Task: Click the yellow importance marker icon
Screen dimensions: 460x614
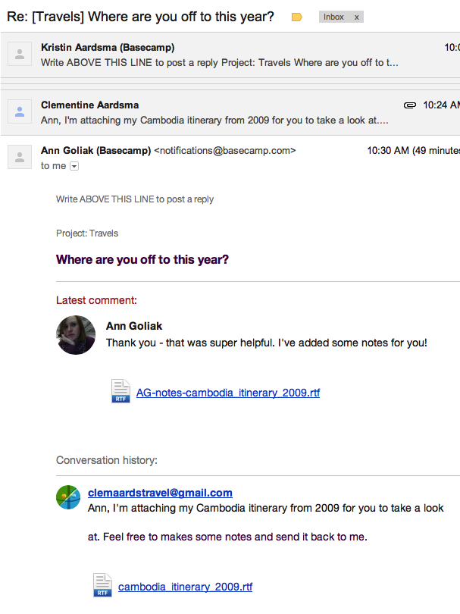Action: tap(297, 17)
